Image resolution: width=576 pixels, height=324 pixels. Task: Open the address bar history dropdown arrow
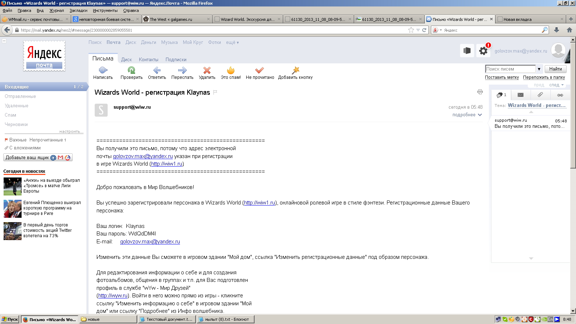click(418, 30)
